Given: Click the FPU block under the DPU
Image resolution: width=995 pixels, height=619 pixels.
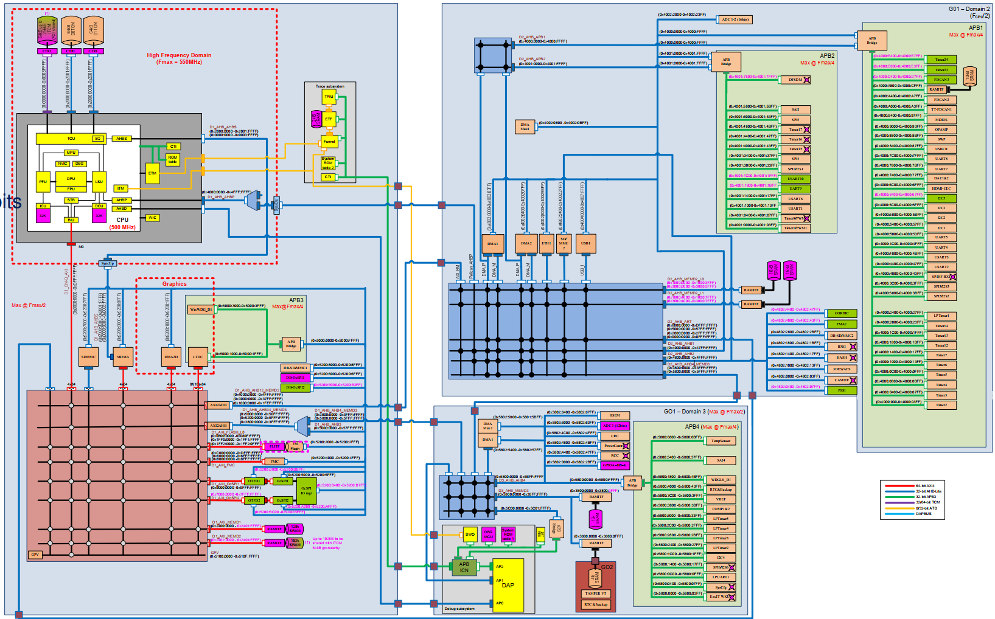Looking at the screenshot, I should pos(71,189).
